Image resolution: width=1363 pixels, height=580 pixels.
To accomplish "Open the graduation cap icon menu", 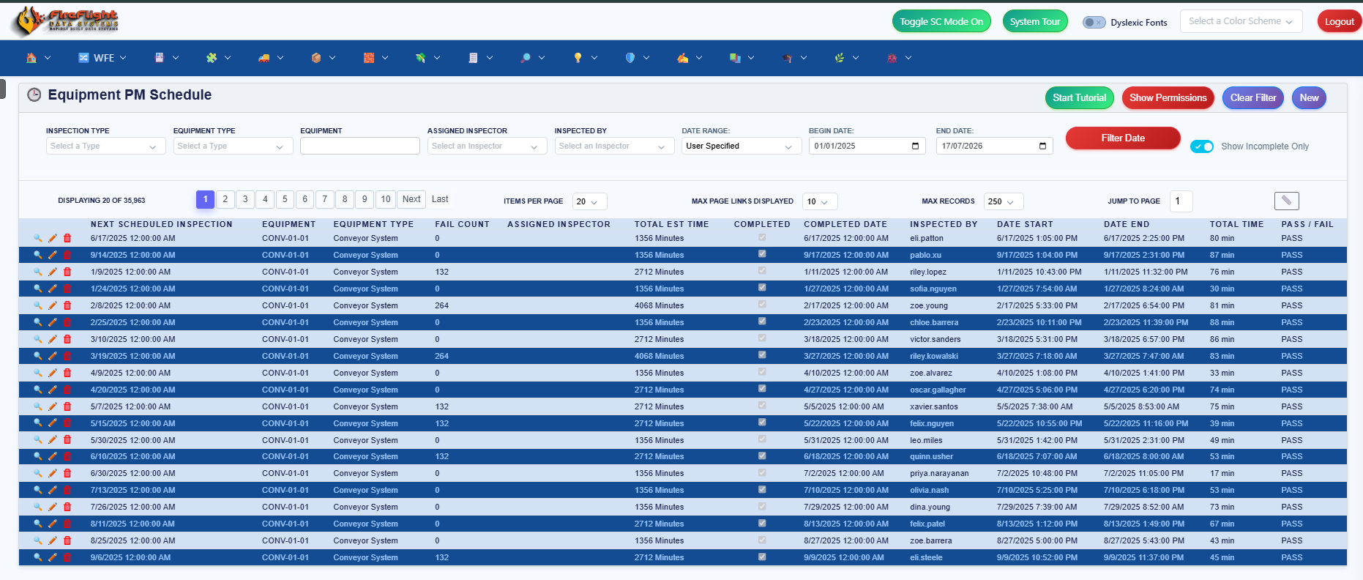I will pos(794,58).
